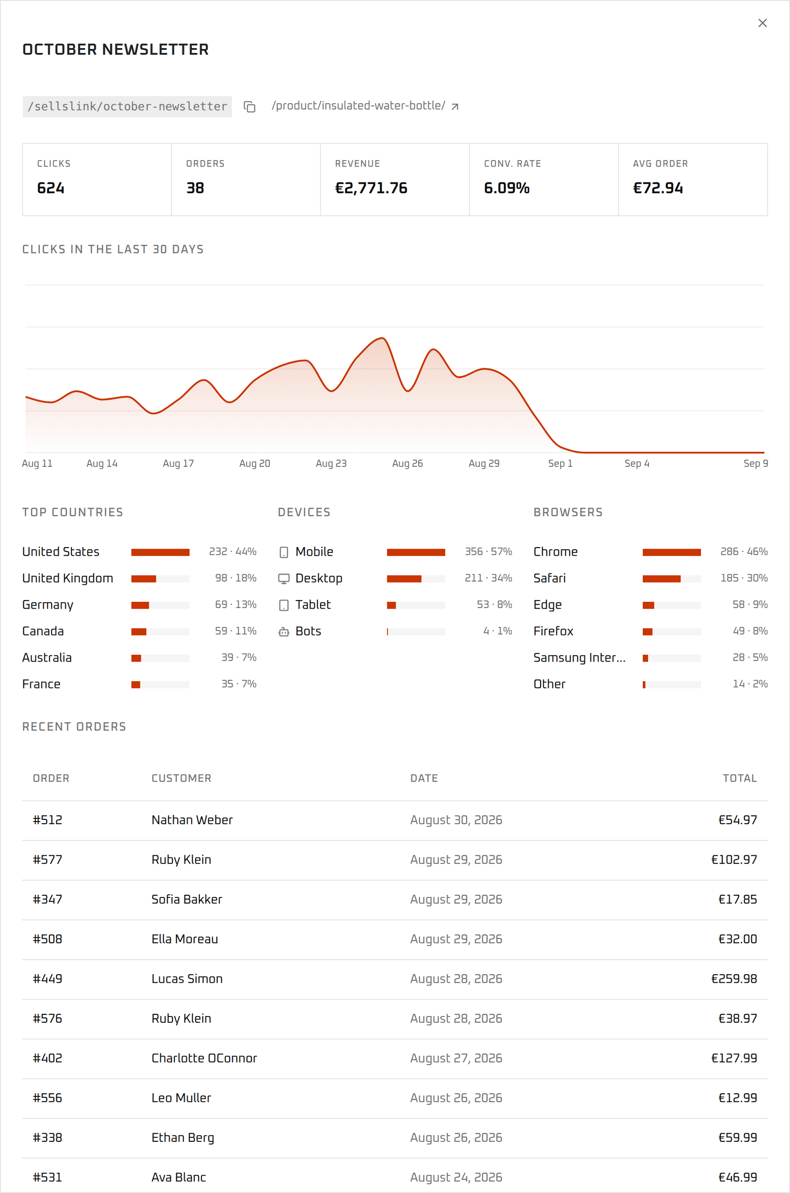Image resolution: width=790 pixels, height=1193 pixels.
Task: Select customer Charlotte OConnor
Action: (x=204, y=1058)
